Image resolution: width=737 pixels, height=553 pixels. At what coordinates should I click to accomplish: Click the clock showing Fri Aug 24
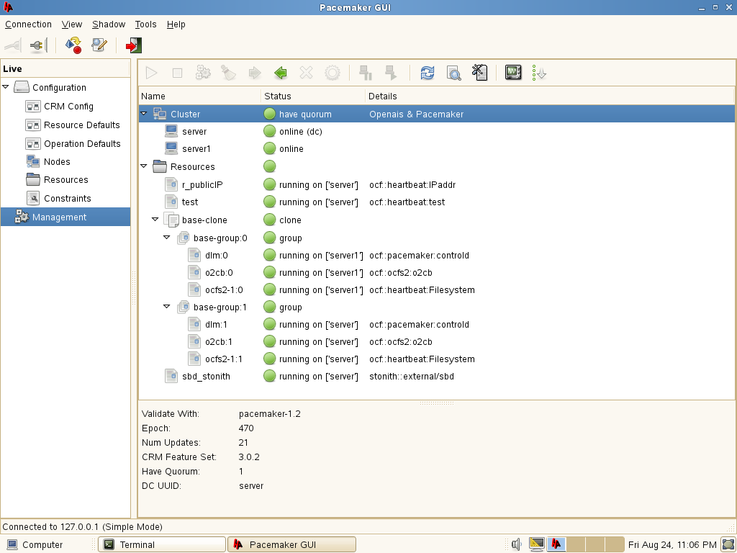672,544
